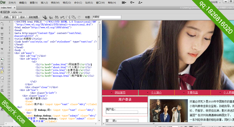Open the 修改(M) menu
Image resolution: width=234 pixels, height=127 pixels.
pos(55,3)
